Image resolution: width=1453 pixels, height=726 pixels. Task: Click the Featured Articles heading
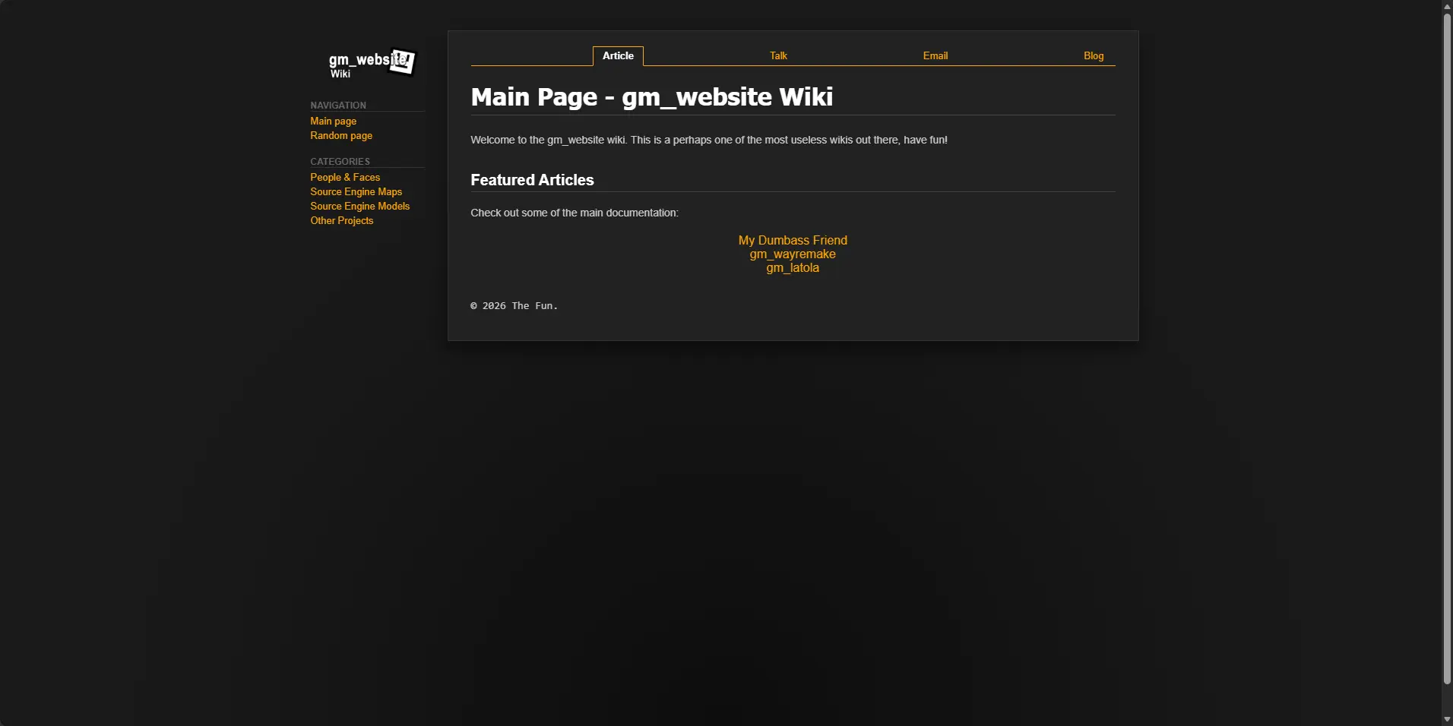point(532,180)
